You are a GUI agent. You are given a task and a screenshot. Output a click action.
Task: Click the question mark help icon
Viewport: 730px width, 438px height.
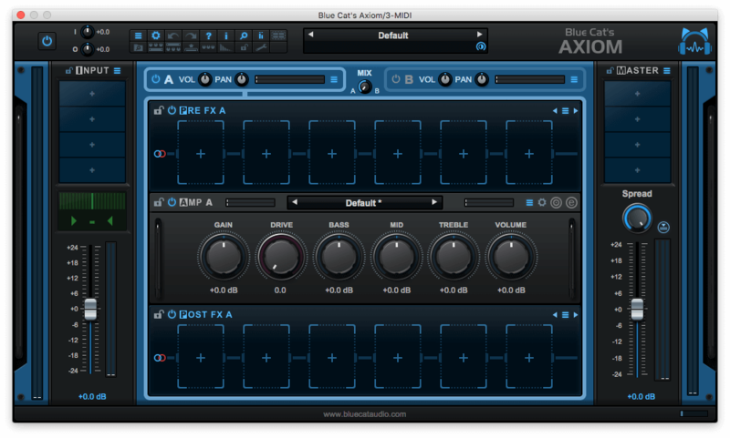tap(209, 36)
